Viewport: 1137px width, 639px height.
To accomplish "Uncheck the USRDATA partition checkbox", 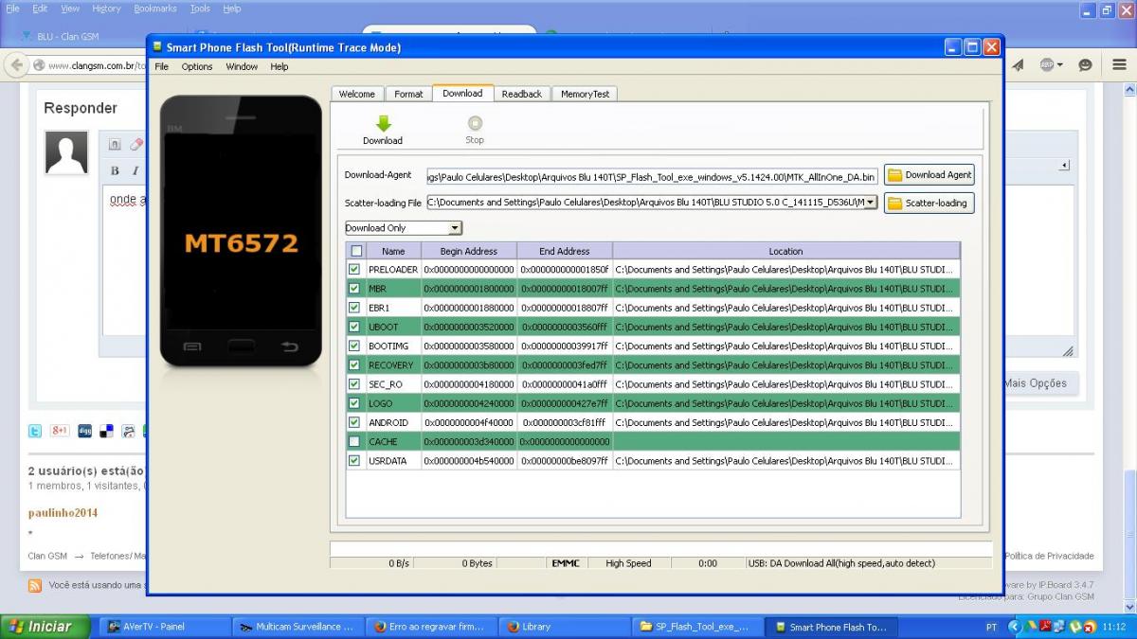I will pyautogui.click(x=354, y=461).
